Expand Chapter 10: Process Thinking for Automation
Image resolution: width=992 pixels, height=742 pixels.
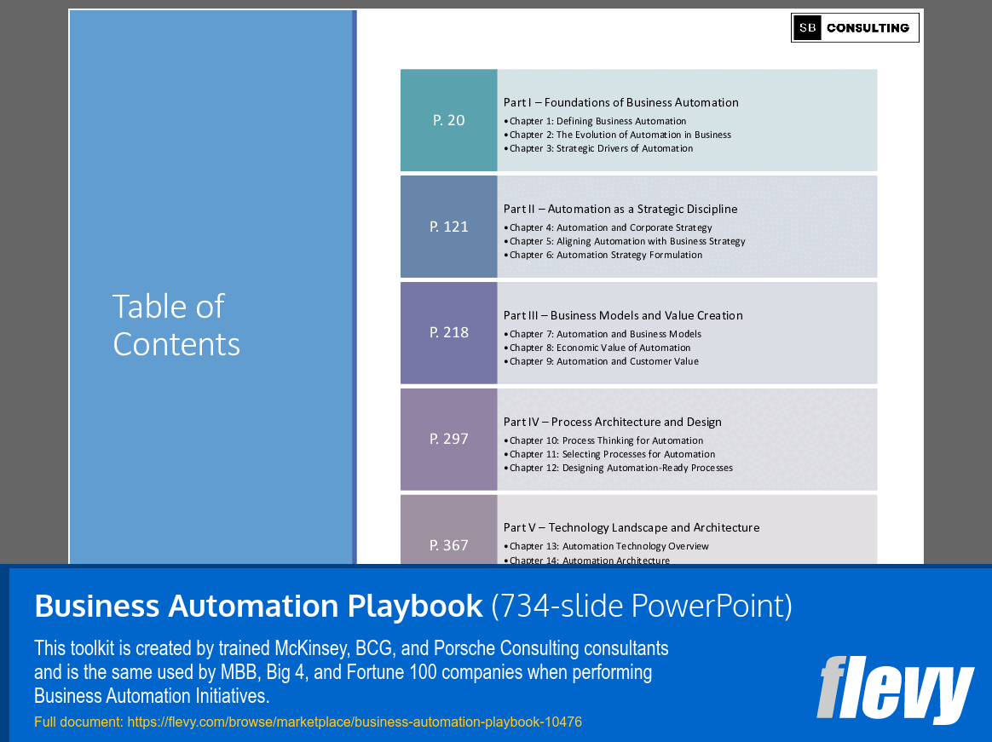pos(606,440)
